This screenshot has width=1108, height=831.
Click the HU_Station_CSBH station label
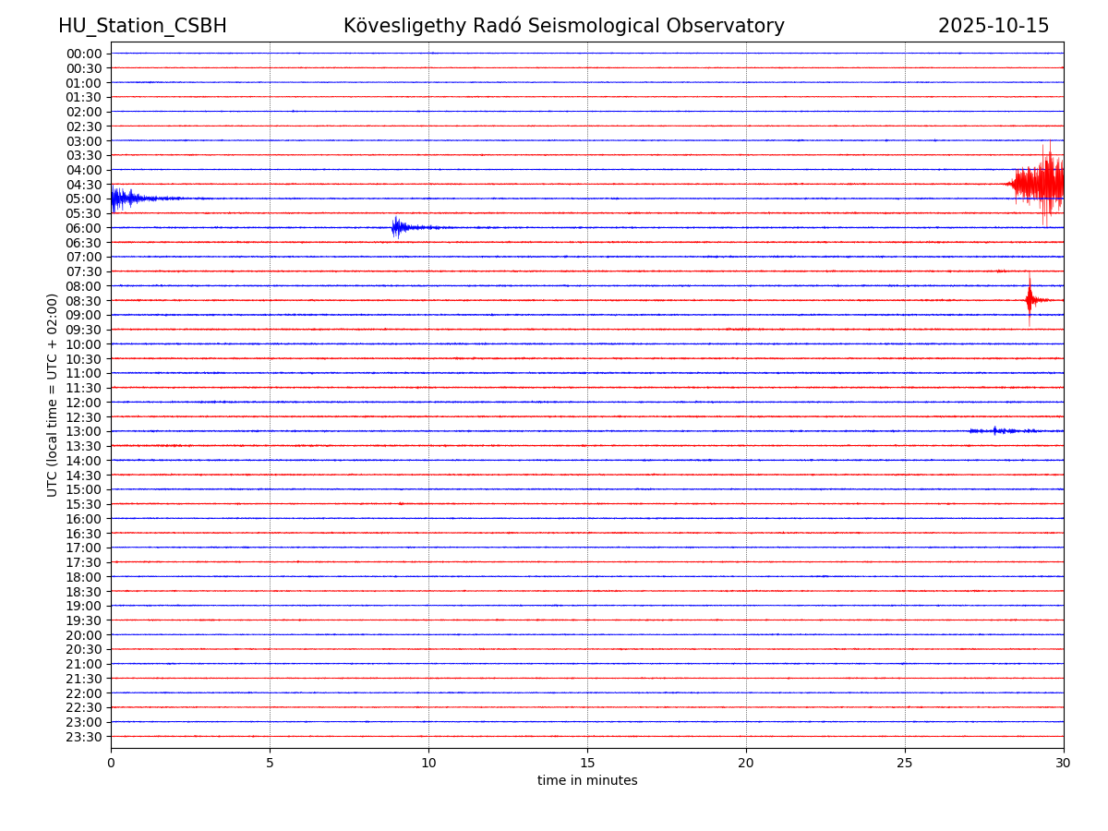142,26
